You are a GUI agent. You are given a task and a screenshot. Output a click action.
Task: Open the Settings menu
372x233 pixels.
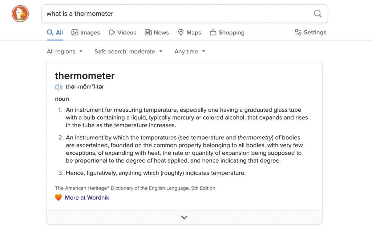[311, 32]
